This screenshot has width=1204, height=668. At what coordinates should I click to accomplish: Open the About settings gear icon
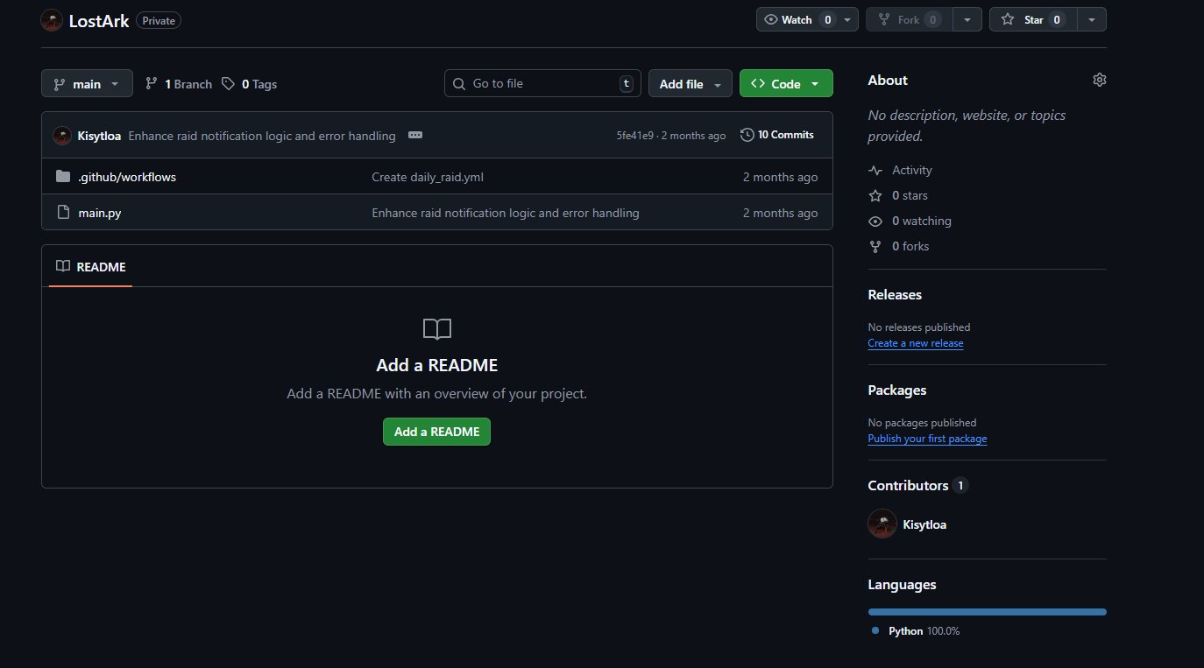(x=1100, y=80)
